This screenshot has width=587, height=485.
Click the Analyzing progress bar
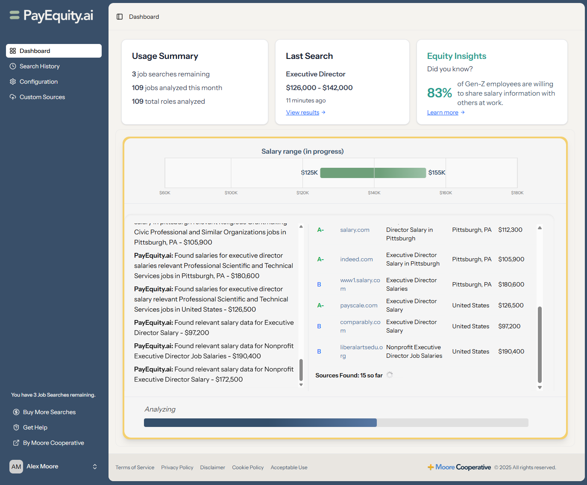pos(336,423)
